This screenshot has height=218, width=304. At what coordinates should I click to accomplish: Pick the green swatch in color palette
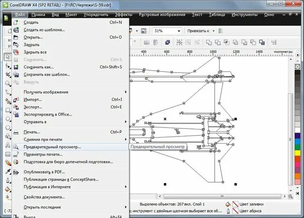pos(297,147)
